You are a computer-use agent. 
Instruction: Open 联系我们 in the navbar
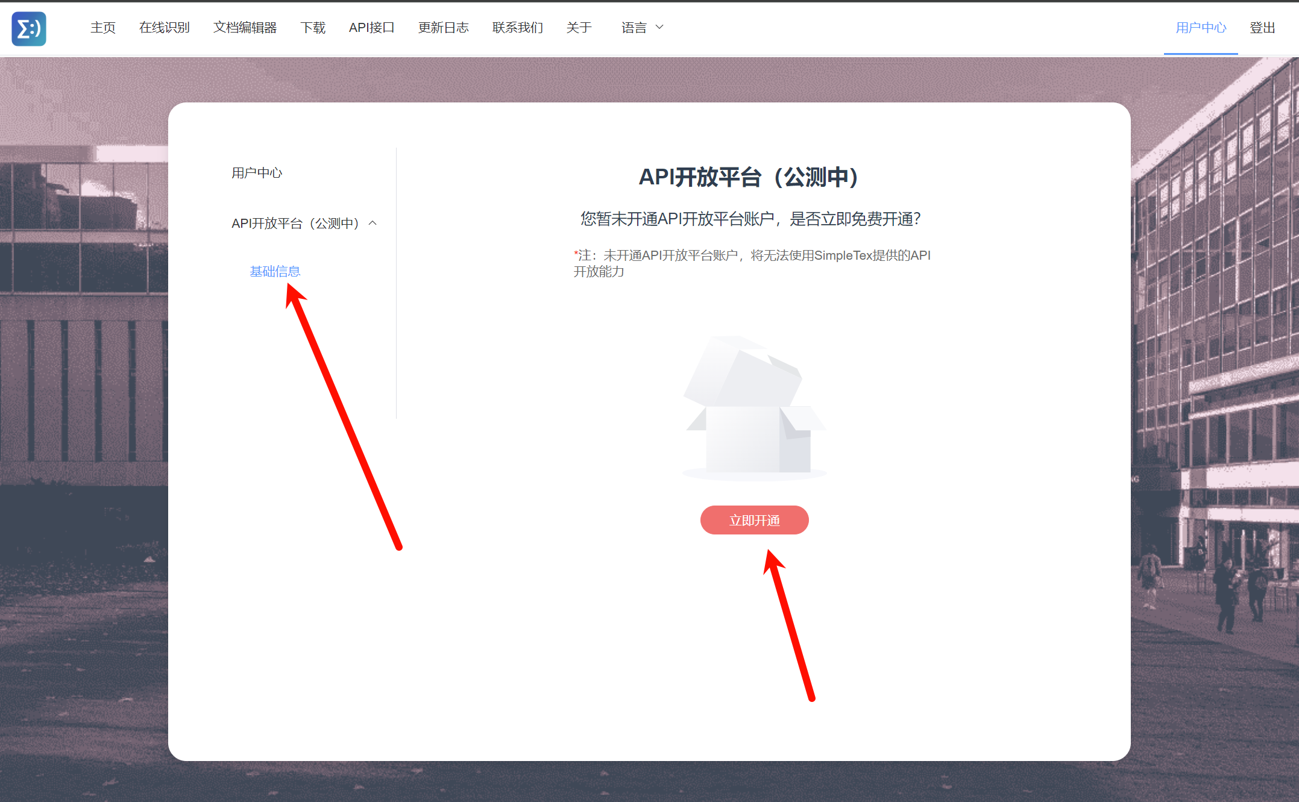[x=517, y=28]
